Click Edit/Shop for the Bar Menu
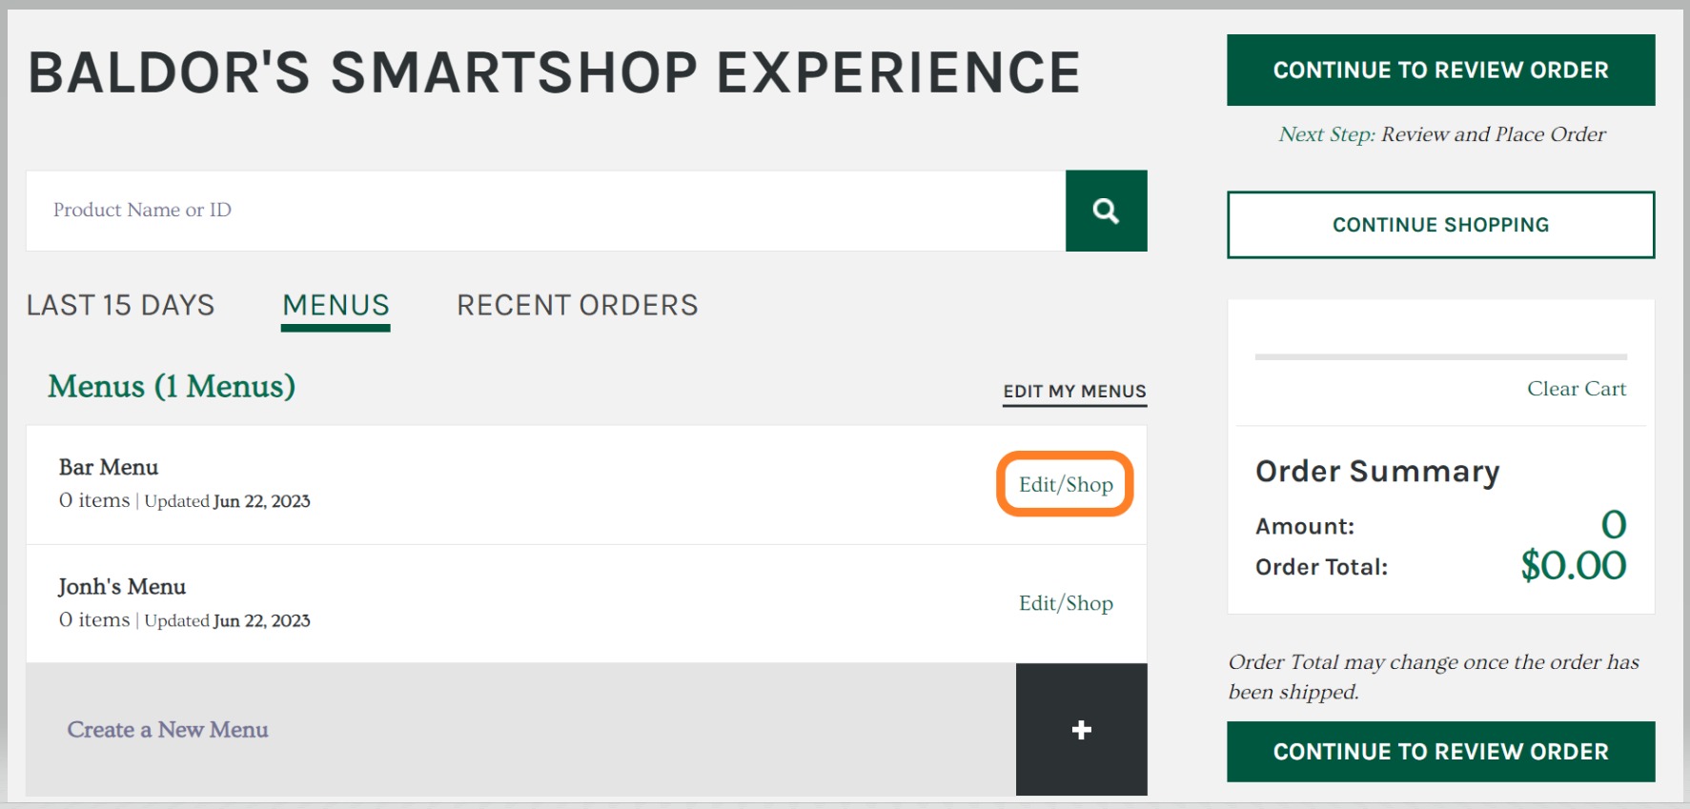 click(1066, 485)
